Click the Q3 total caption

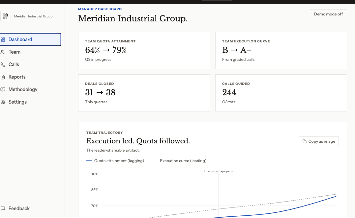click(x=229, y=102)
